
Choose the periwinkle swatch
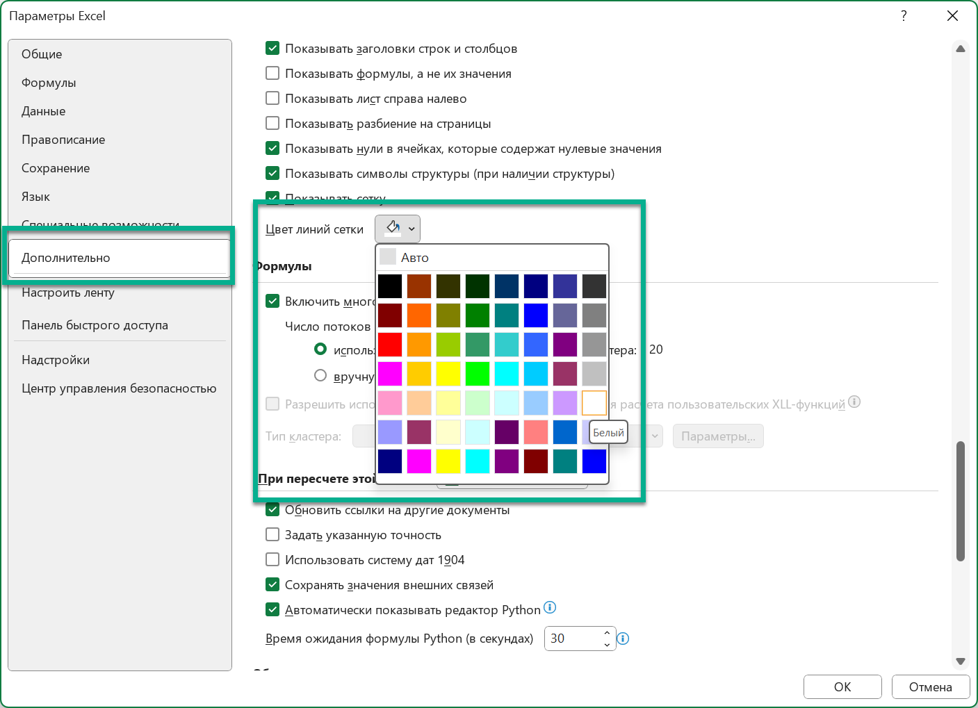[x=390, y=432]
